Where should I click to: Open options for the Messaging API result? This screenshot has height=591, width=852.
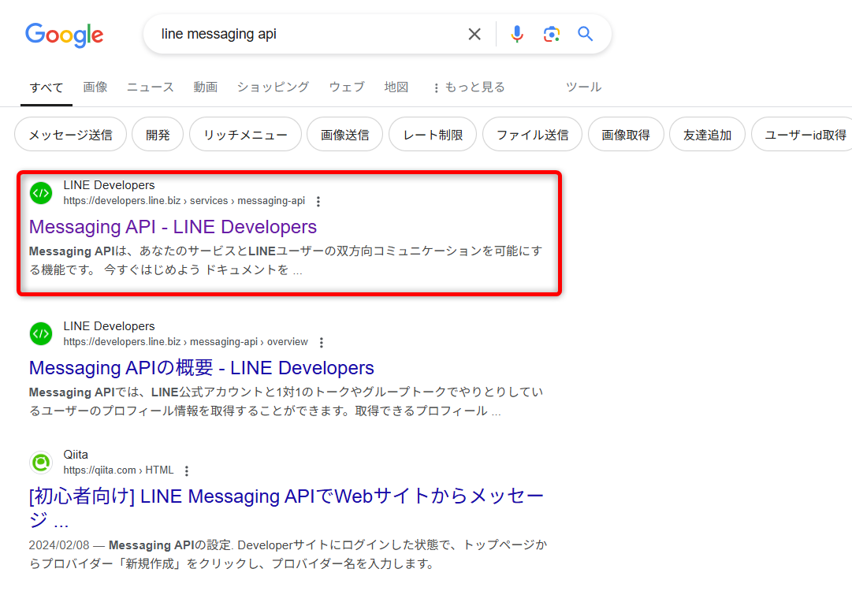click(318, 201)
